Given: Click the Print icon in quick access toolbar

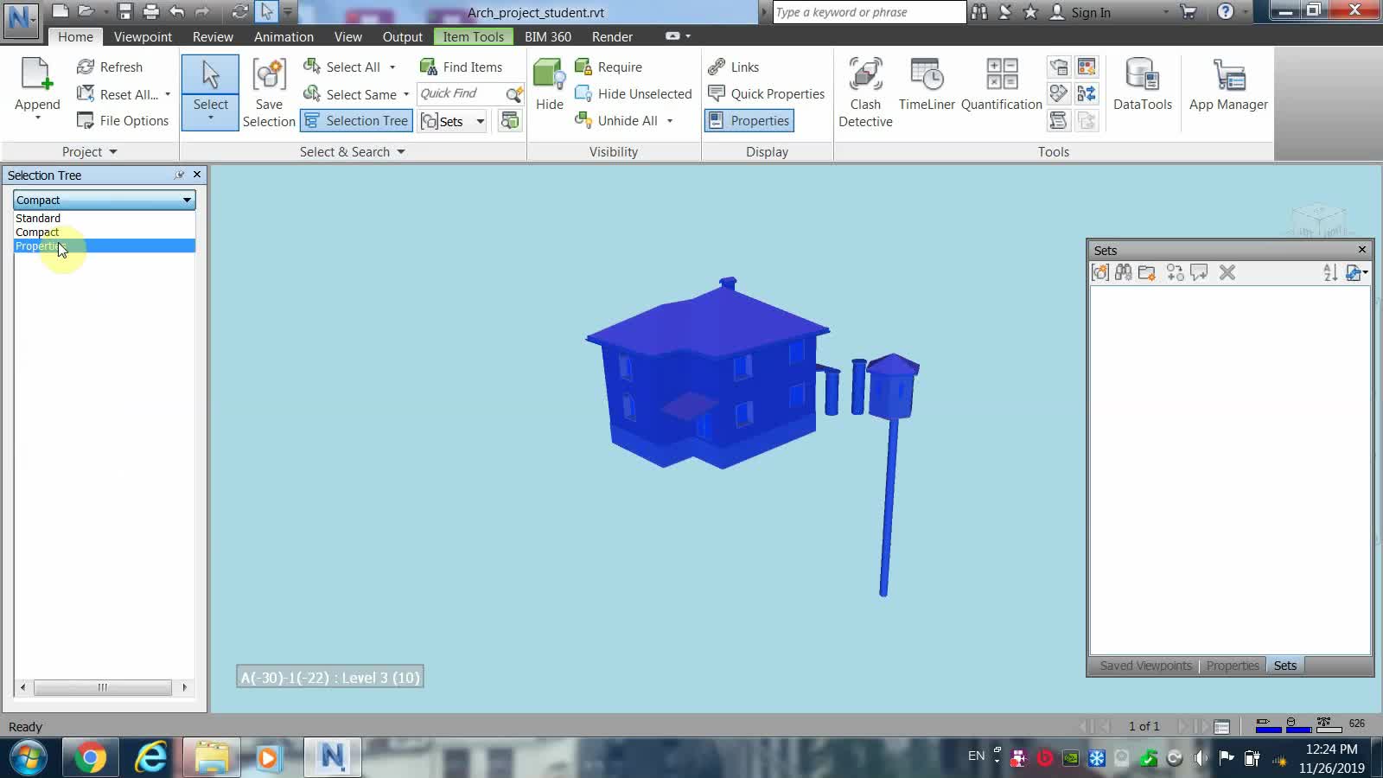Looking at the screenshot, I should pos(151,11).
